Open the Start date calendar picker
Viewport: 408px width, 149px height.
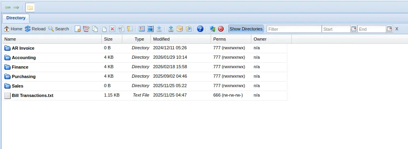pos(354,29)
